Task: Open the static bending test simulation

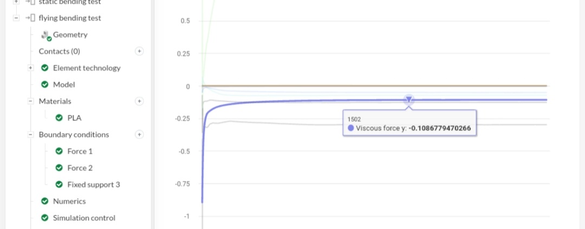Action: (x=69, y=2)
